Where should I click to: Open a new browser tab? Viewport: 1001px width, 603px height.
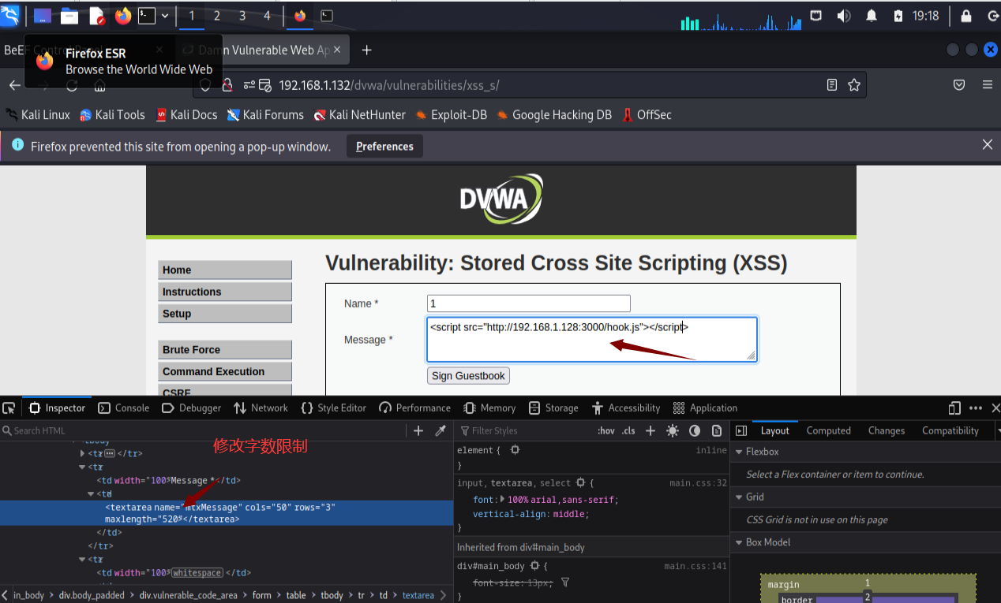(x=366, y=50)
